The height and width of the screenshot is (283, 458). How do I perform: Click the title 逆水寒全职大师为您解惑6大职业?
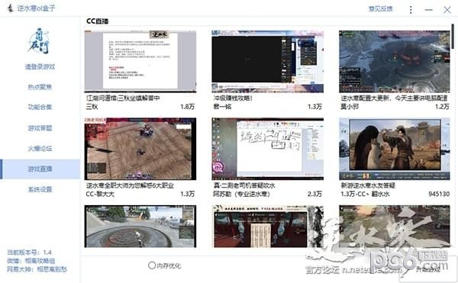coord(130,185)
